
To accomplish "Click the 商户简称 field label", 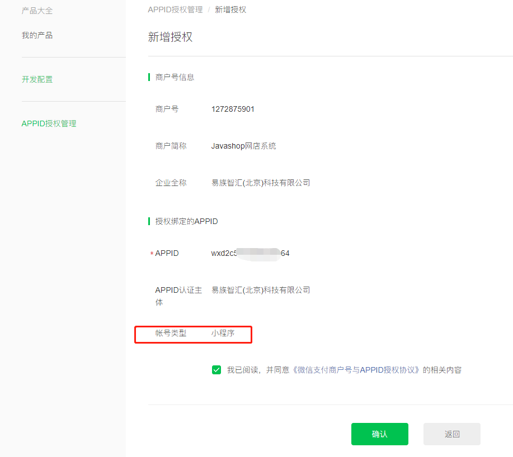I will (x=171, y=146).
